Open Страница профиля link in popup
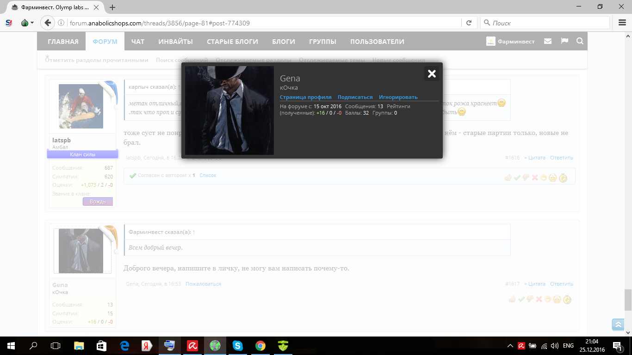The width and height of the screenshot is (632, 355). click(x=305, y=97)
